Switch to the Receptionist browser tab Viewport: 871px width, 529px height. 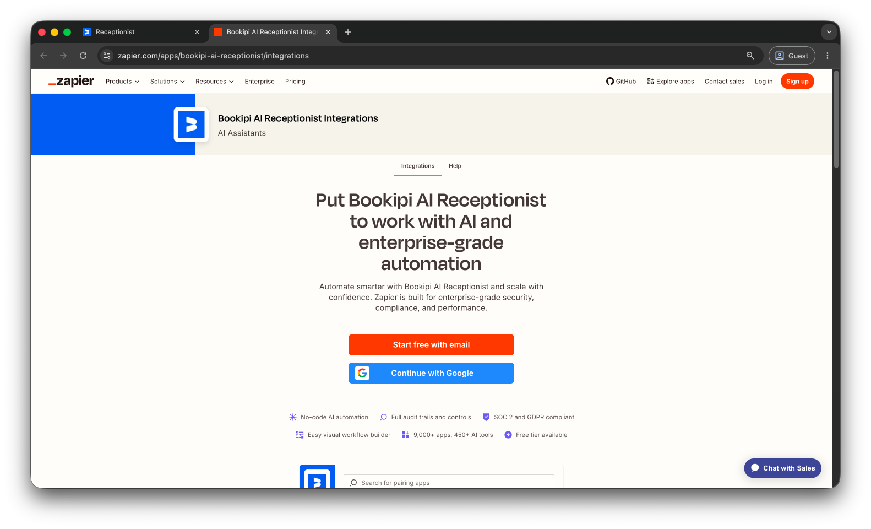pos(141,32)
